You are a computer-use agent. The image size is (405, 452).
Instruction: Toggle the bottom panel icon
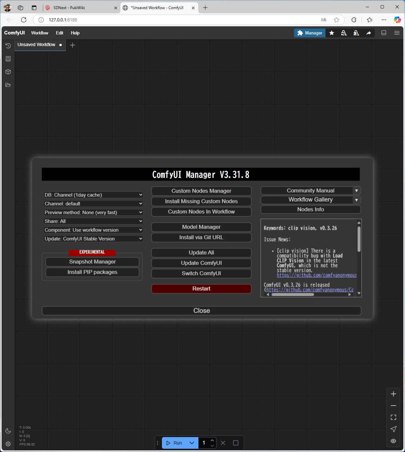(384, 33)
